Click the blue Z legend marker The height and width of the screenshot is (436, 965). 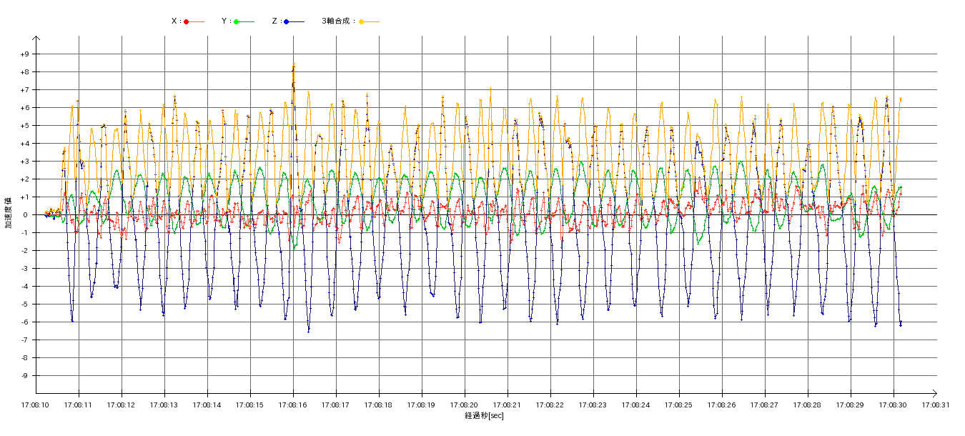coord(287,21)
